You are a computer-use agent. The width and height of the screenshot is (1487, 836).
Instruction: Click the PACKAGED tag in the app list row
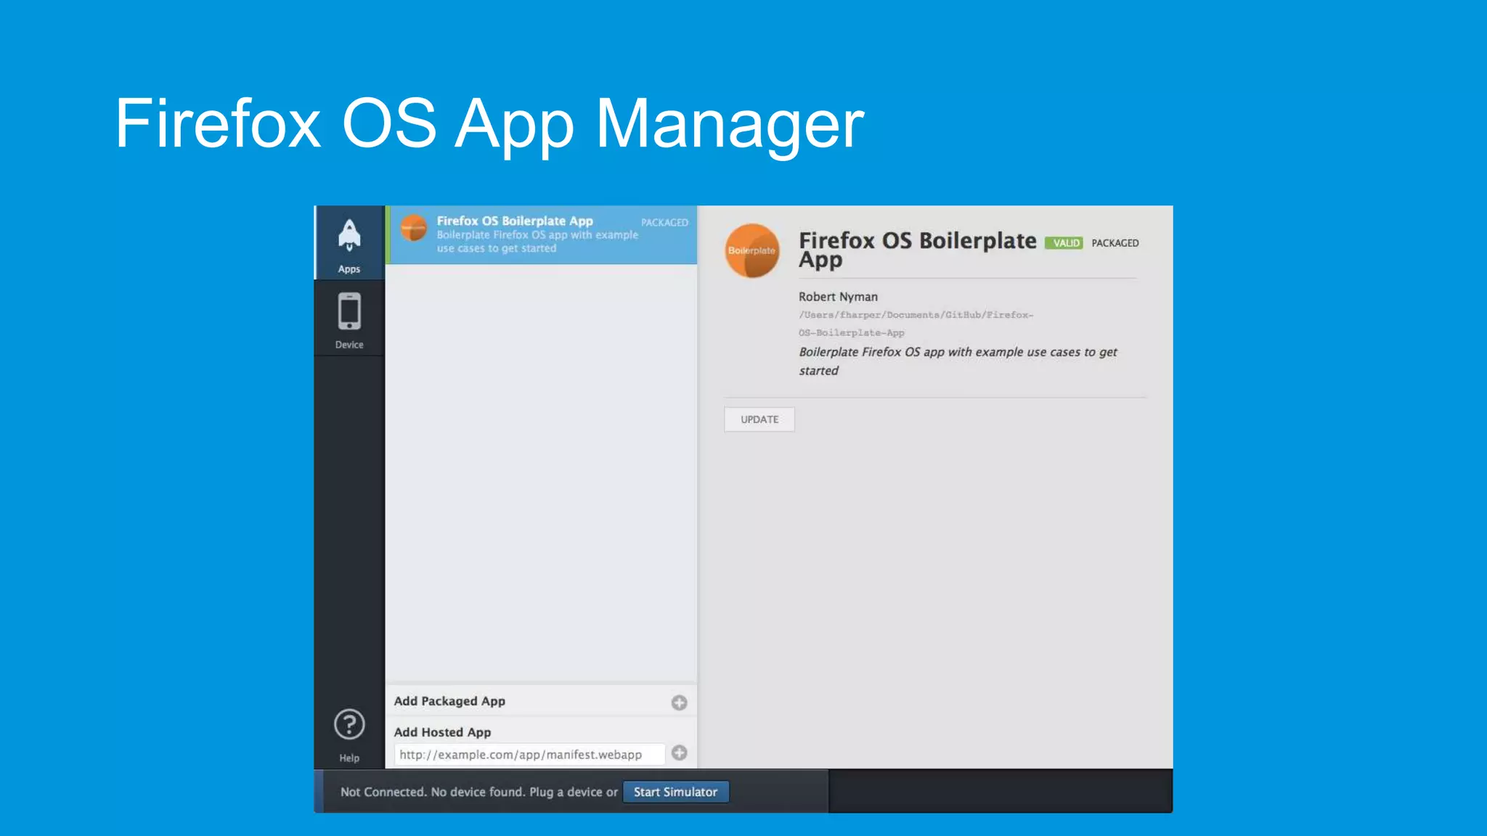coord(664,223)
